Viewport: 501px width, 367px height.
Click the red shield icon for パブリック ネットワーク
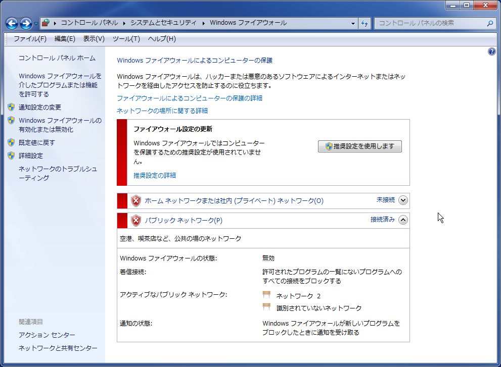(136, 221)
